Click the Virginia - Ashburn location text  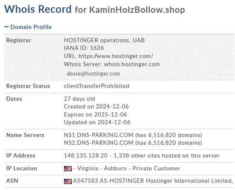(102, 169)
